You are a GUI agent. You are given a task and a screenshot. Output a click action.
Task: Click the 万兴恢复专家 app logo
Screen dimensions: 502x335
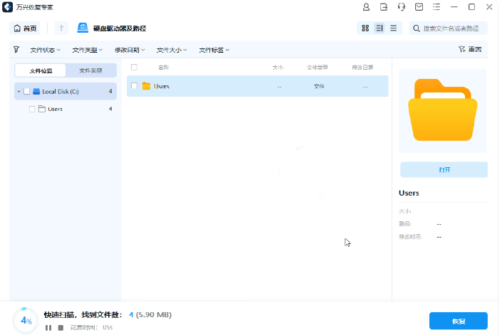[x=7, y=7]
